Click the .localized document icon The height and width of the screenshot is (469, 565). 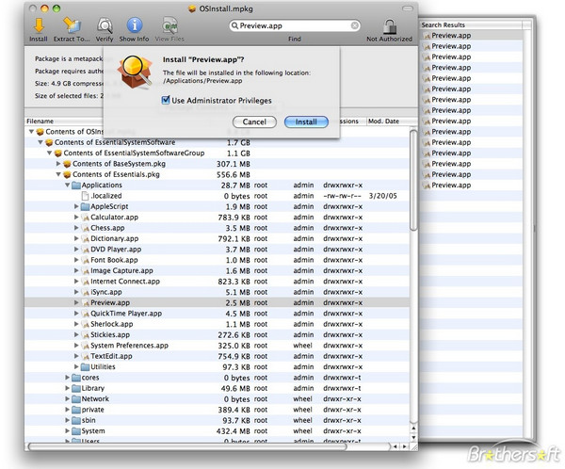[85, 196]
